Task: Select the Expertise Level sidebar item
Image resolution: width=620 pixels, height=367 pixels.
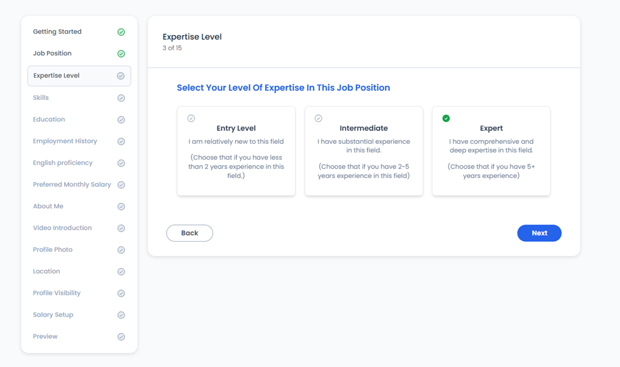Action: point(79,76)
